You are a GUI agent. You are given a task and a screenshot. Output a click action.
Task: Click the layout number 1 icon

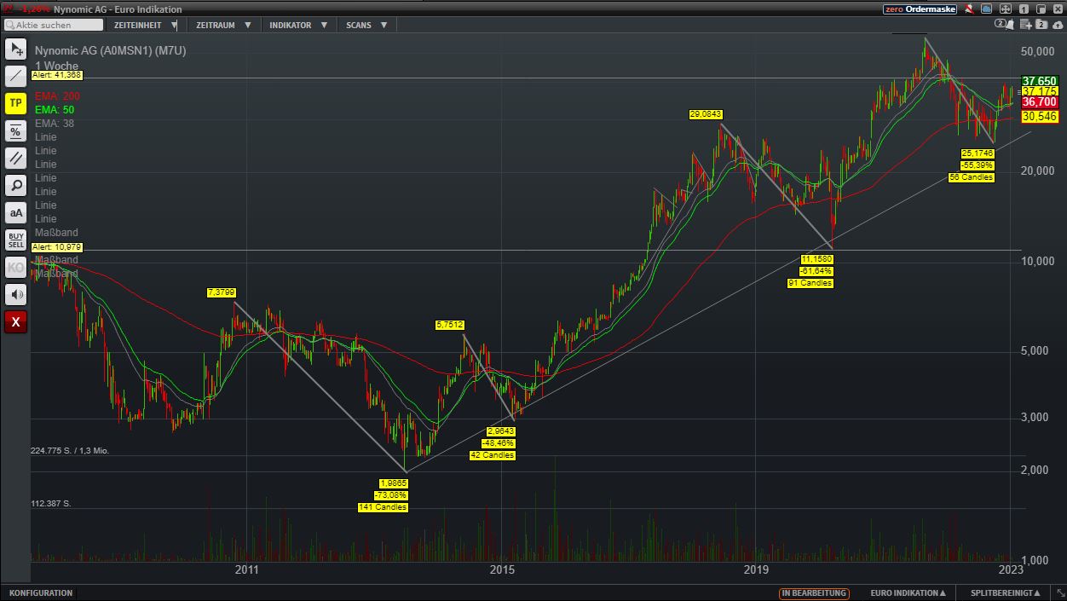1024,9
